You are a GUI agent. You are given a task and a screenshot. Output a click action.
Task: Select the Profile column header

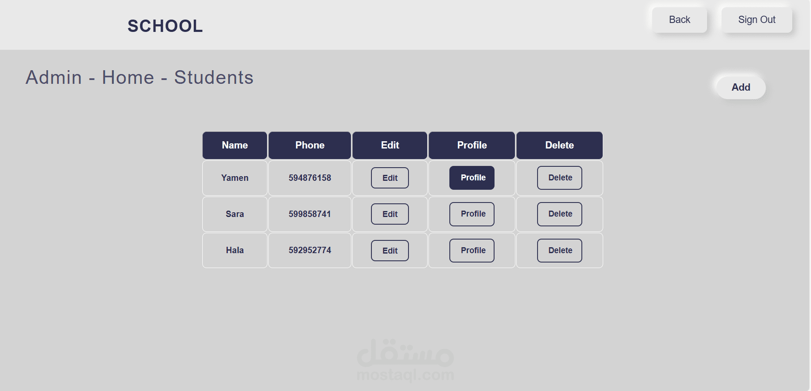(x=472, y=146)
